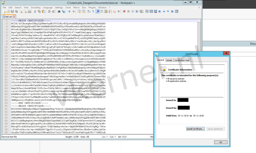The width and height of the screenshot is (256, 153).
Task: Select the Print toolbar icon
Action: 29,11
